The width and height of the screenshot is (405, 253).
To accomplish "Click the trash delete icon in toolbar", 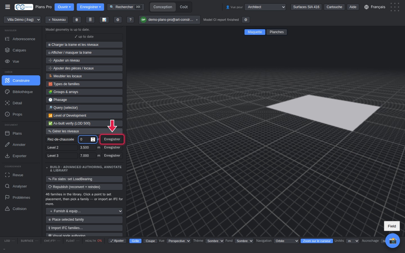I will [x=76, y=20].
